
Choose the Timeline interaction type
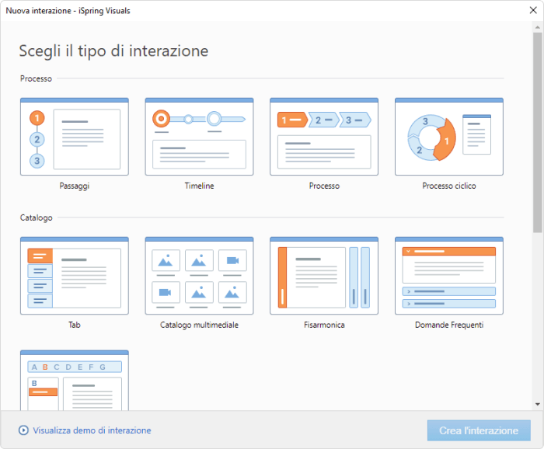pyautogui.click(x=199, y=137)
